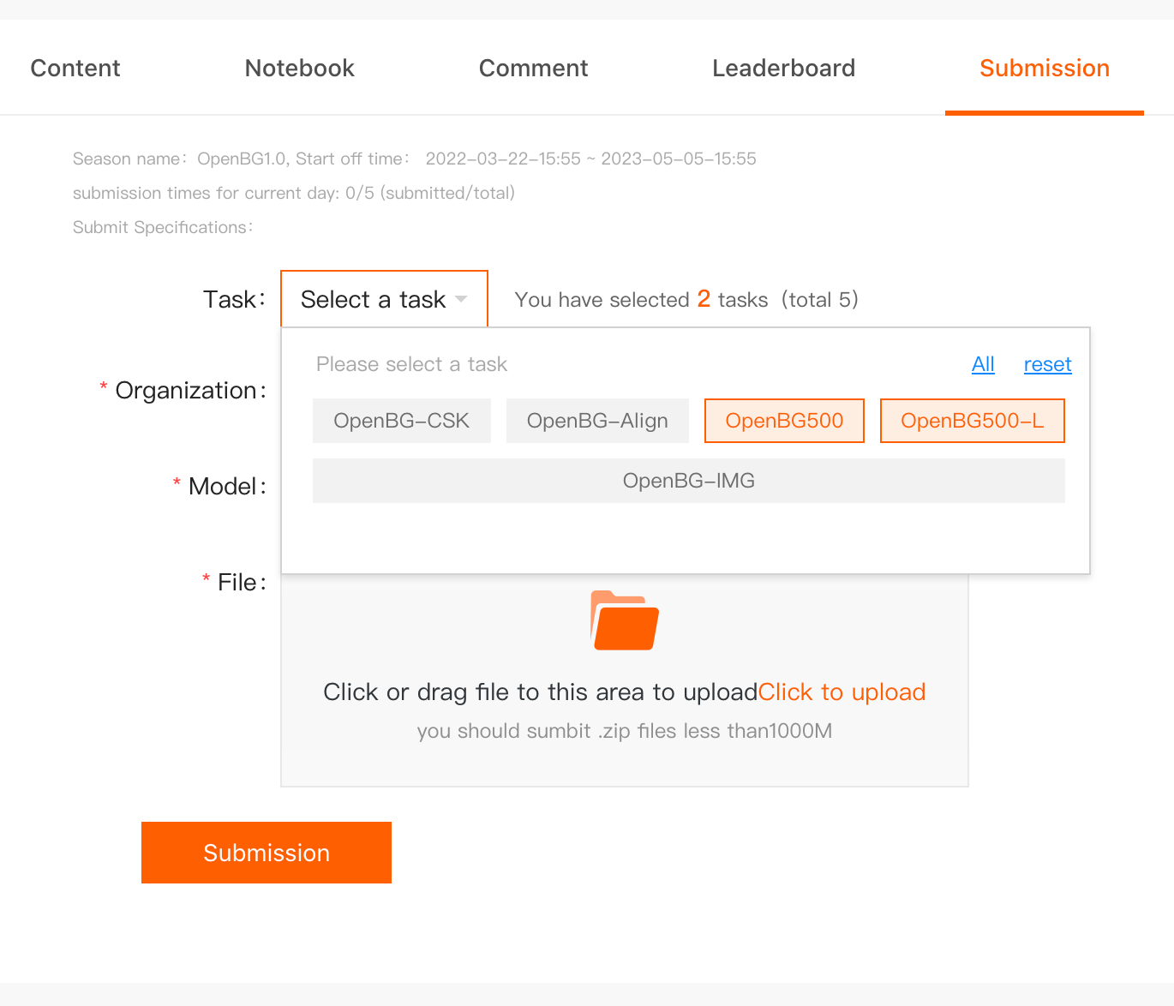Deselect the OpenBG500 task
1174x1006 pixels.
pyautogui.click(x=784, y=421)
